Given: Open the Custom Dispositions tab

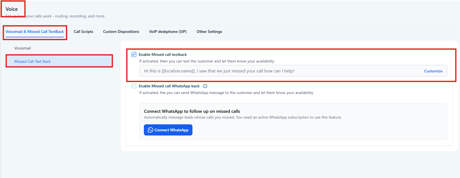Looking at the screenshot, I should pos(121,32).
